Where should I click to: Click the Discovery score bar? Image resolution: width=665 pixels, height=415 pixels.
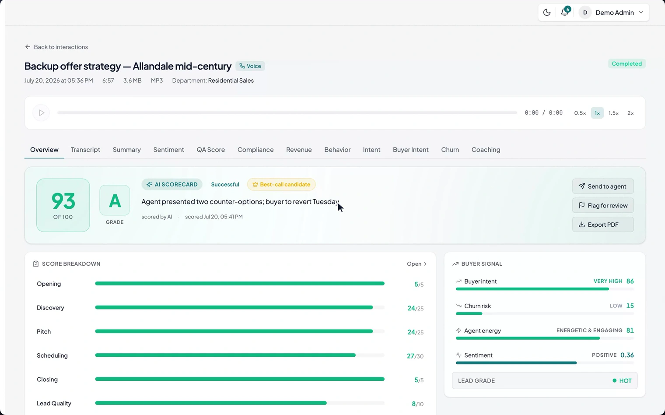(x=240, y=308)
